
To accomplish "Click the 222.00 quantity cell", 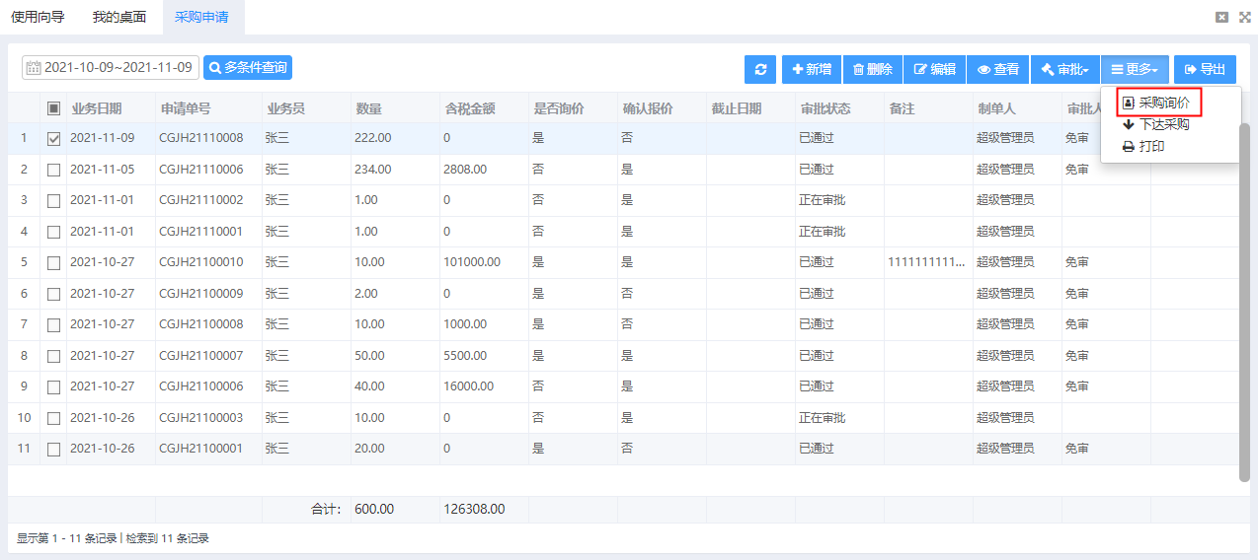I will click(395, 138).
